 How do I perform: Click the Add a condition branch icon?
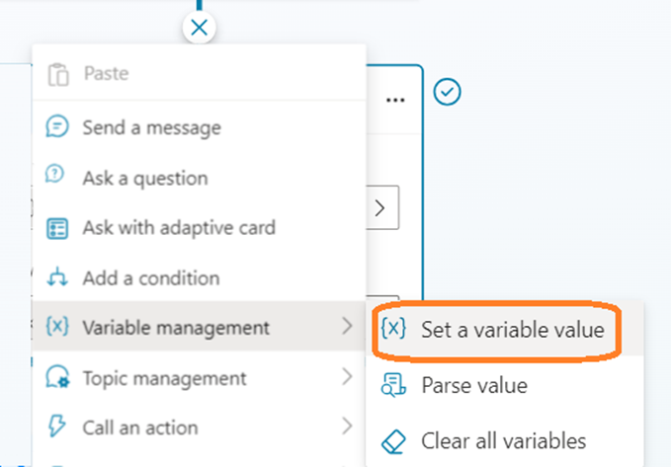pyautogui.click(x=58, y=278)
